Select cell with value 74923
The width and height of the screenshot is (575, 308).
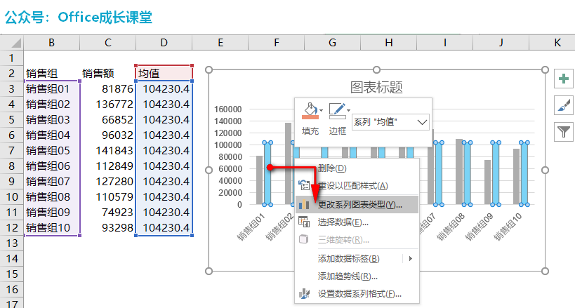pyautogui.click(x=108, y=213)
